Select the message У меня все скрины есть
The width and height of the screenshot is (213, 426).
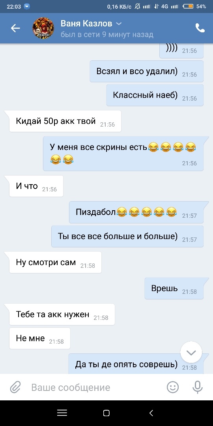pos(123,153)
